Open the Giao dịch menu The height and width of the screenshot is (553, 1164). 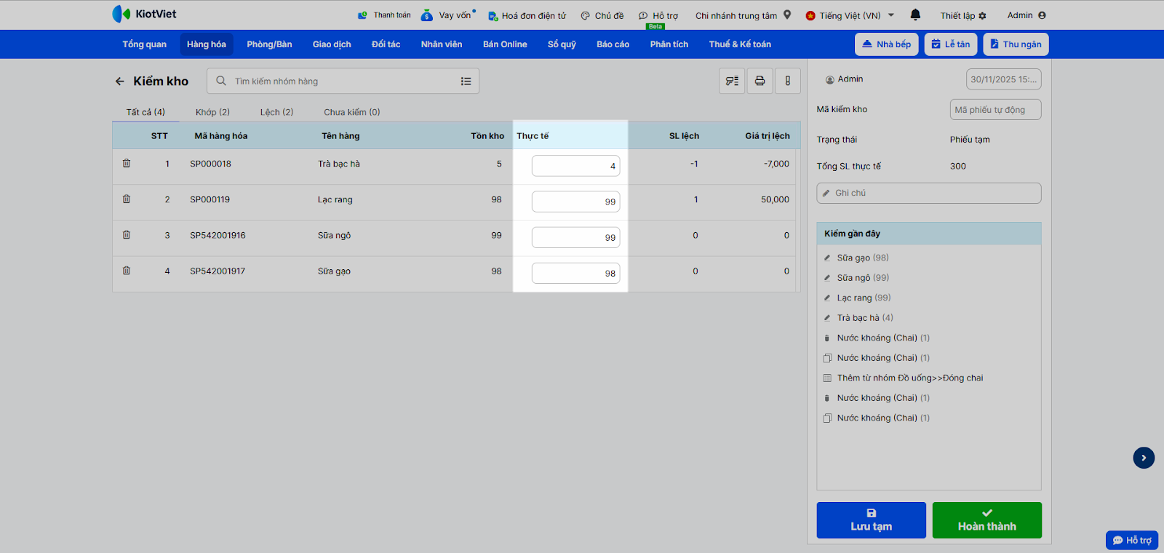[x=332, y=44]
